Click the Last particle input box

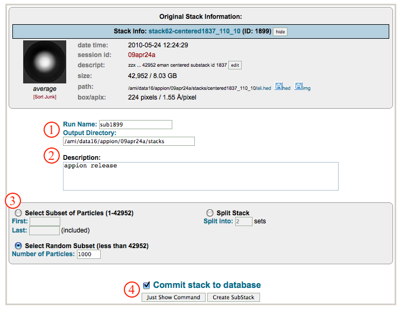pyautogui.click(x=44, y=230)
